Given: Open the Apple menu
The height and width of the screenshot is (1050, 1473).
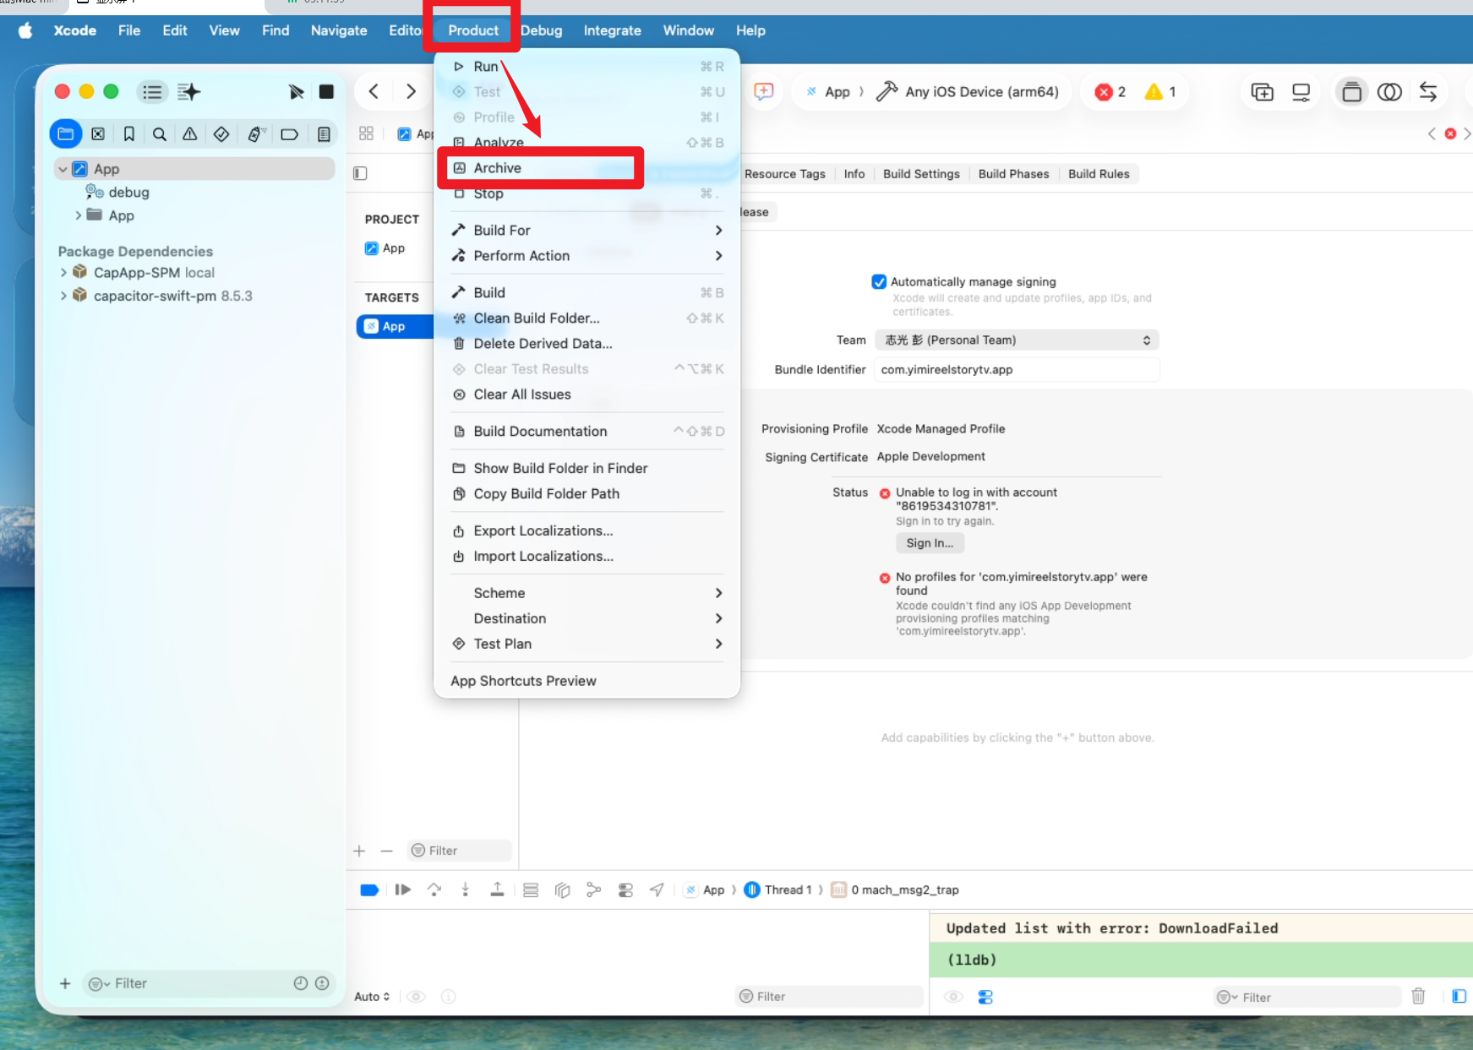Looking at the screenshot, I should (x=25, y=30).
